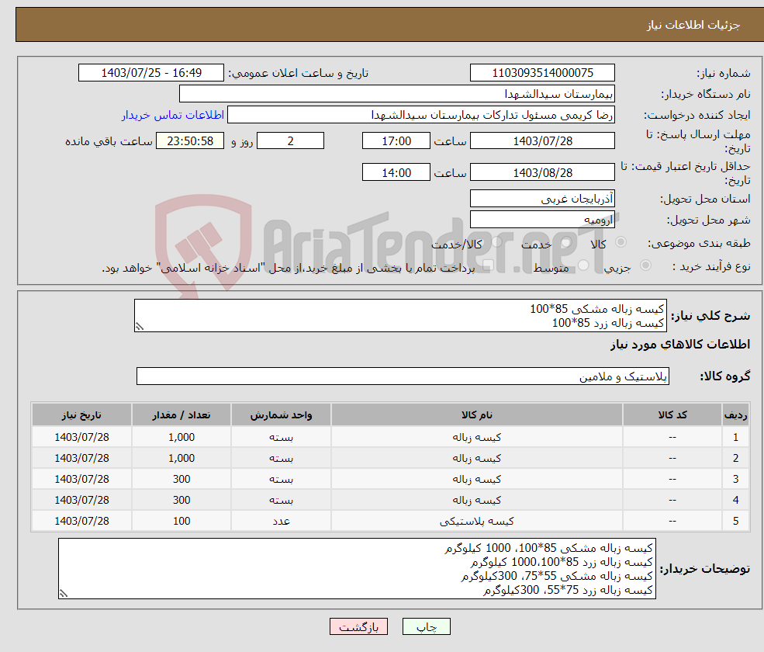Click کیسه زباله in table row 4

pyautogui.click(x=476, y=501)
